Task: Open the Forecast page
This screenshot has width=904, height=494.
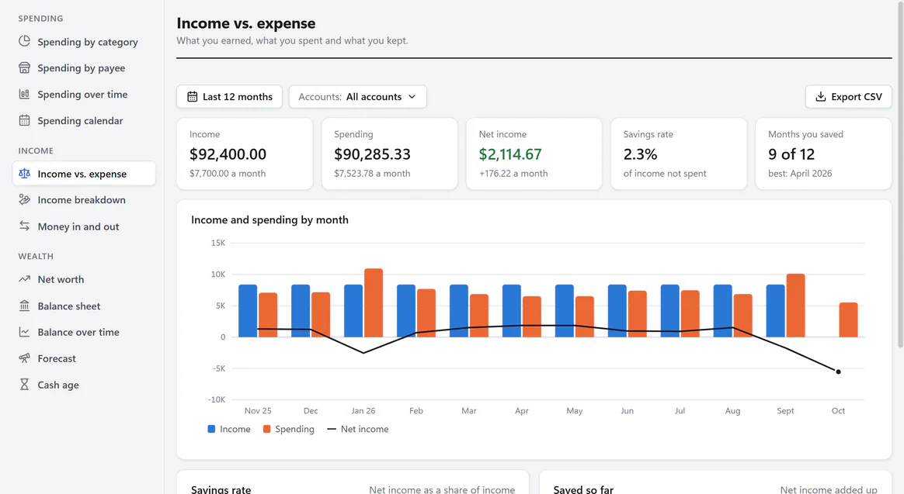Action: pyautogui.click(x=84, y=359)
